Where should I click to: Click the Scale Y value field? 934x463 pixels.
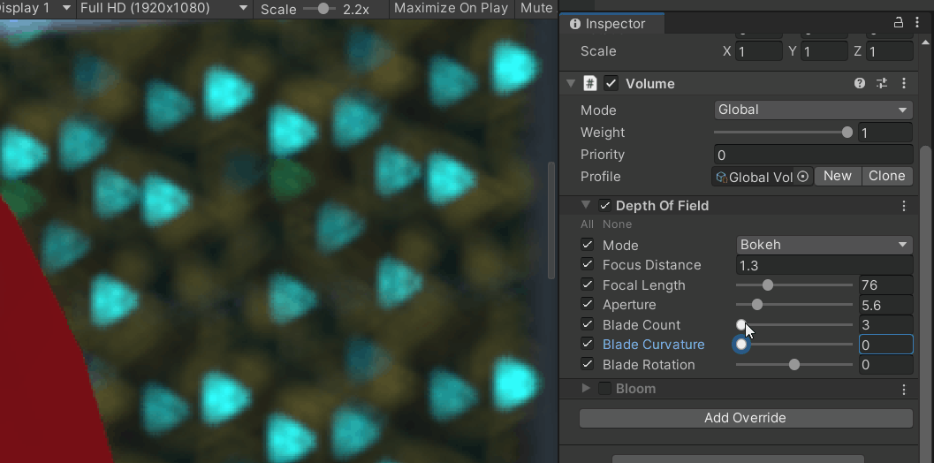(x=824, y=51)
